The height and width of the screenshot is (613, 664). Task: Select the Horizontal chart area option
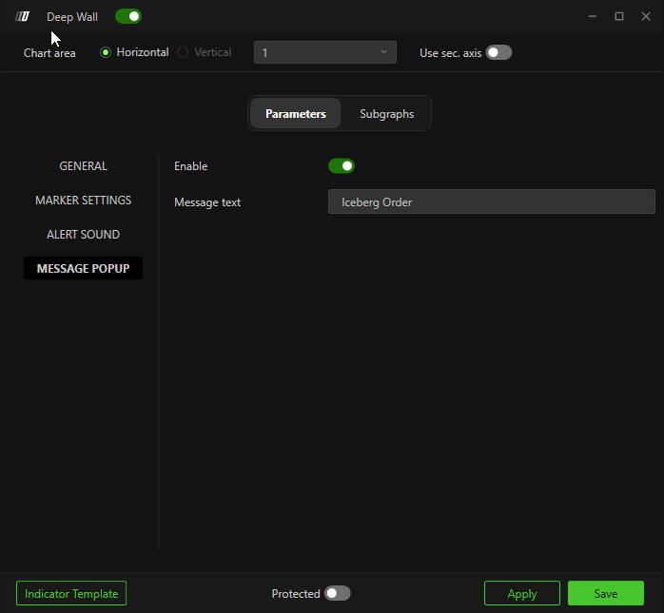[106, 52]
